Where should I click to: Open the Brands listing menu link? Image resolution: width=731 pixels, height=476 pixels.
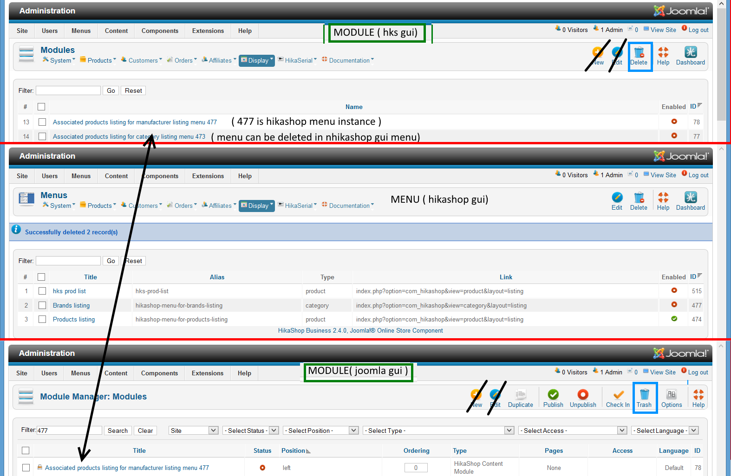click(x=71, y=305)
